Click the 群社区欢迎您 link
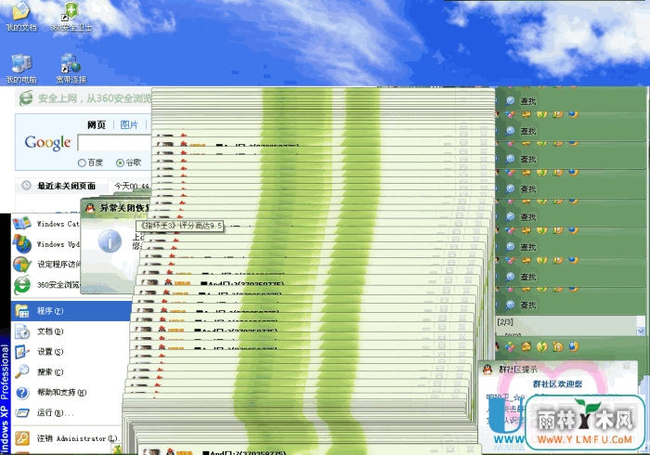 (557, 384)
